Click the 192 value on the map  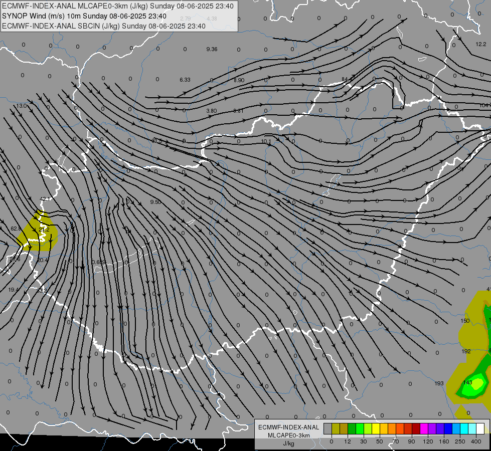[x=466, y=351]
